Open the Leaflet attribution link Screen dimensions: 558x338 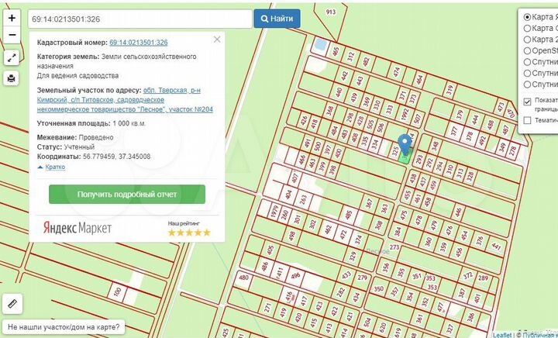tap(502, 335)
